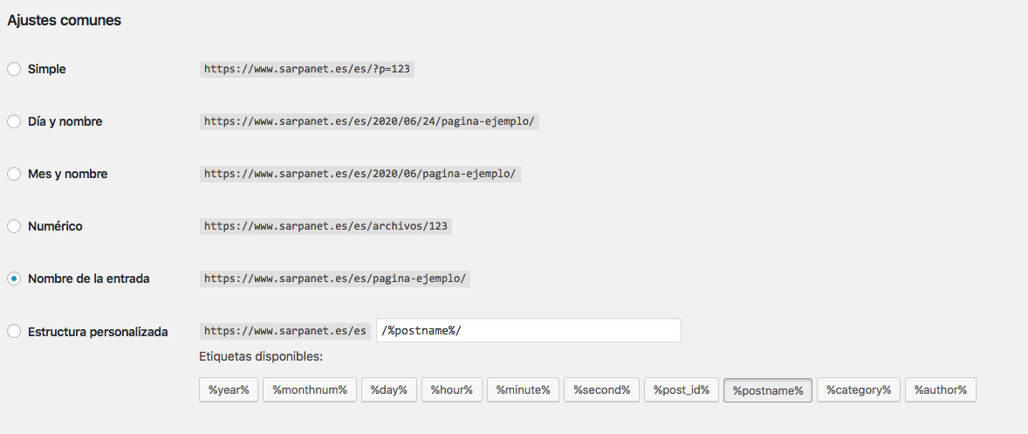Click the custom structure text field
1028x434 pixels.
[x=529, y=330]
